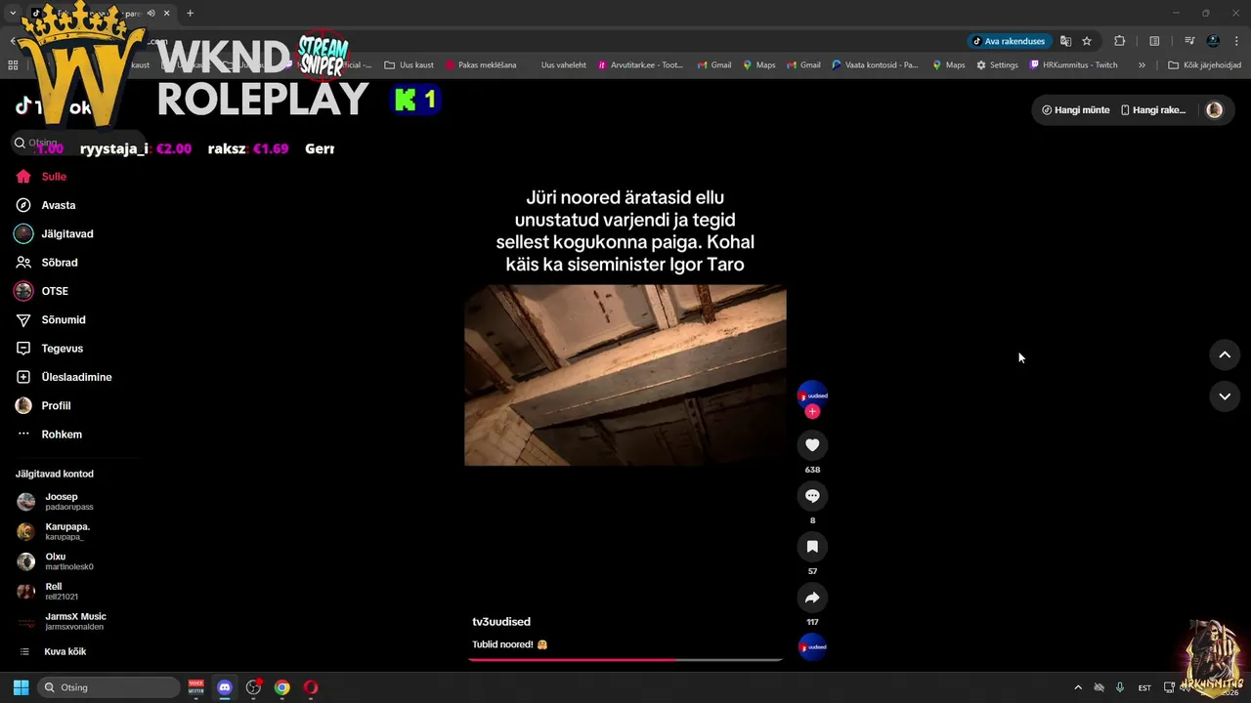
Task: Click the Hangi münte button
Action: [x=1075, y=110]
